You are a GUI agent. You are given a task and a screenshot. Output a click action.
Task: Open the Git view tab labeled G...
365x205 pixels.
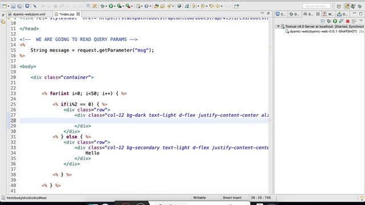[342, 14]
